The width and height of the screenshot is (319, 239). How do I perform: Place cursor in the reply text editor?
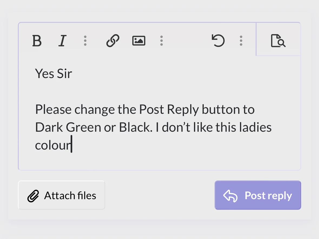[159, 113]
